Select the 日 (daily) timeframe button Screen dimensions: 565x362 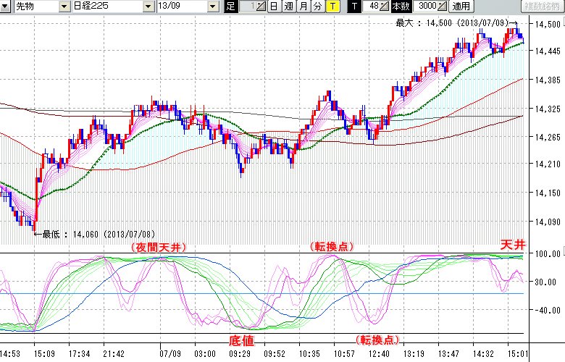(273, 7)
